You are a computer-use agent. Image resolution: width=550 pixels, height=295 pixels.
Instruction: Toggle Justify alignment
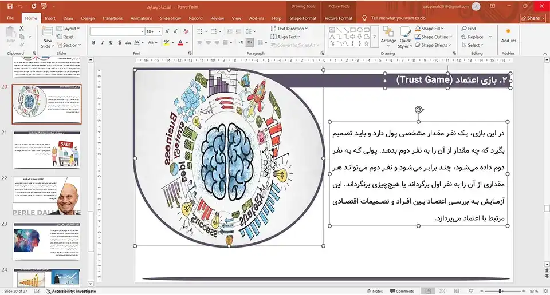pos(226,43)
